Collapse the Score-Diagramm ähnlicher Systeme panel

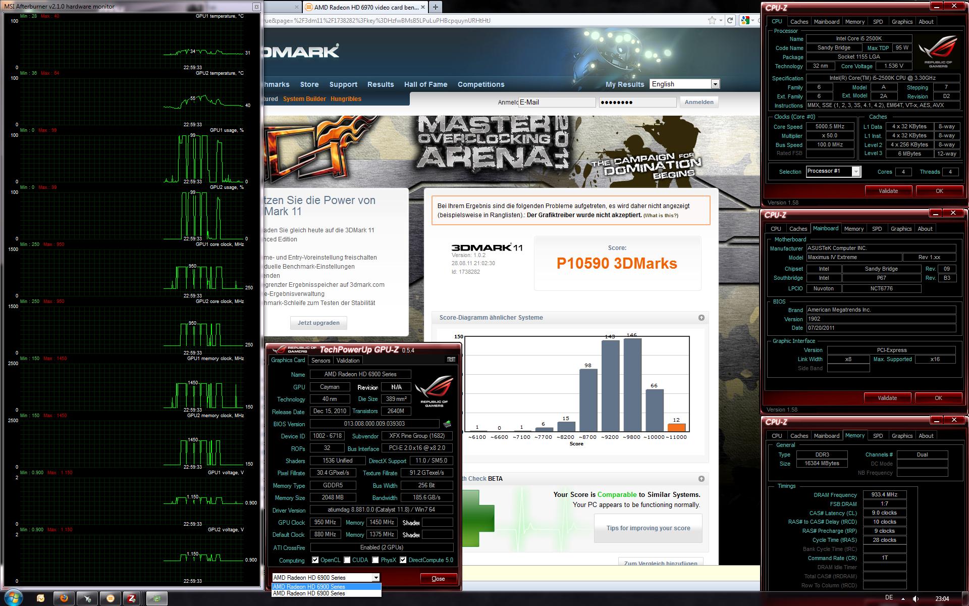(x=701, y=318)
